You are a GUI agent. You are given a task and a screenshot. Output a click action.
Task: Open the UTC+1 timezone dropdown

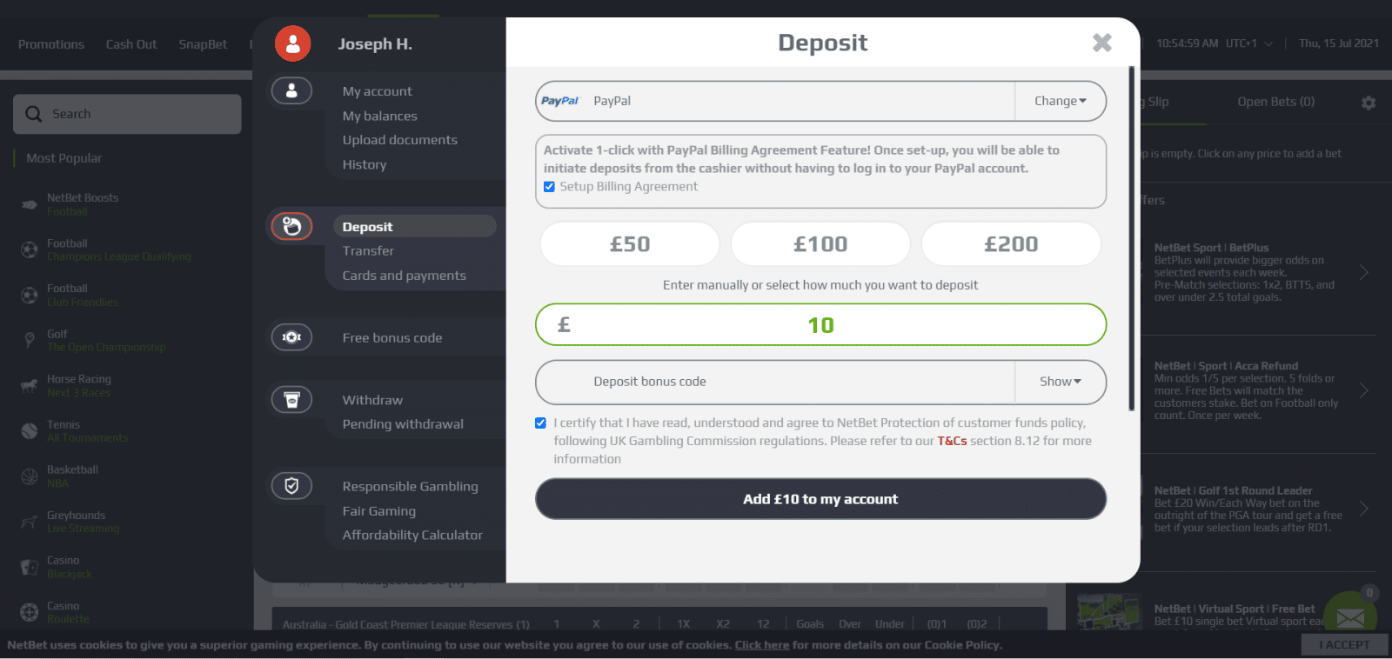[x=1249, y=43]
